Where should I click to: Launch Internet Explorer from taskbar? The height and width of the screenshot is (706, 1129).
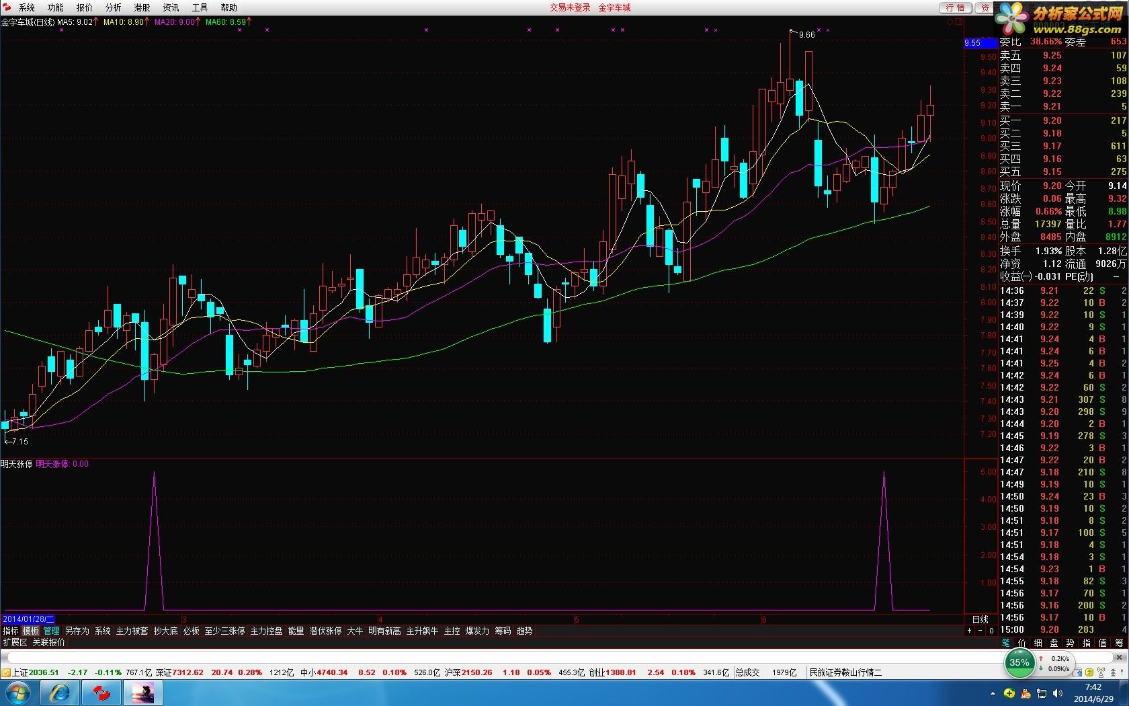tap(60, 693)
